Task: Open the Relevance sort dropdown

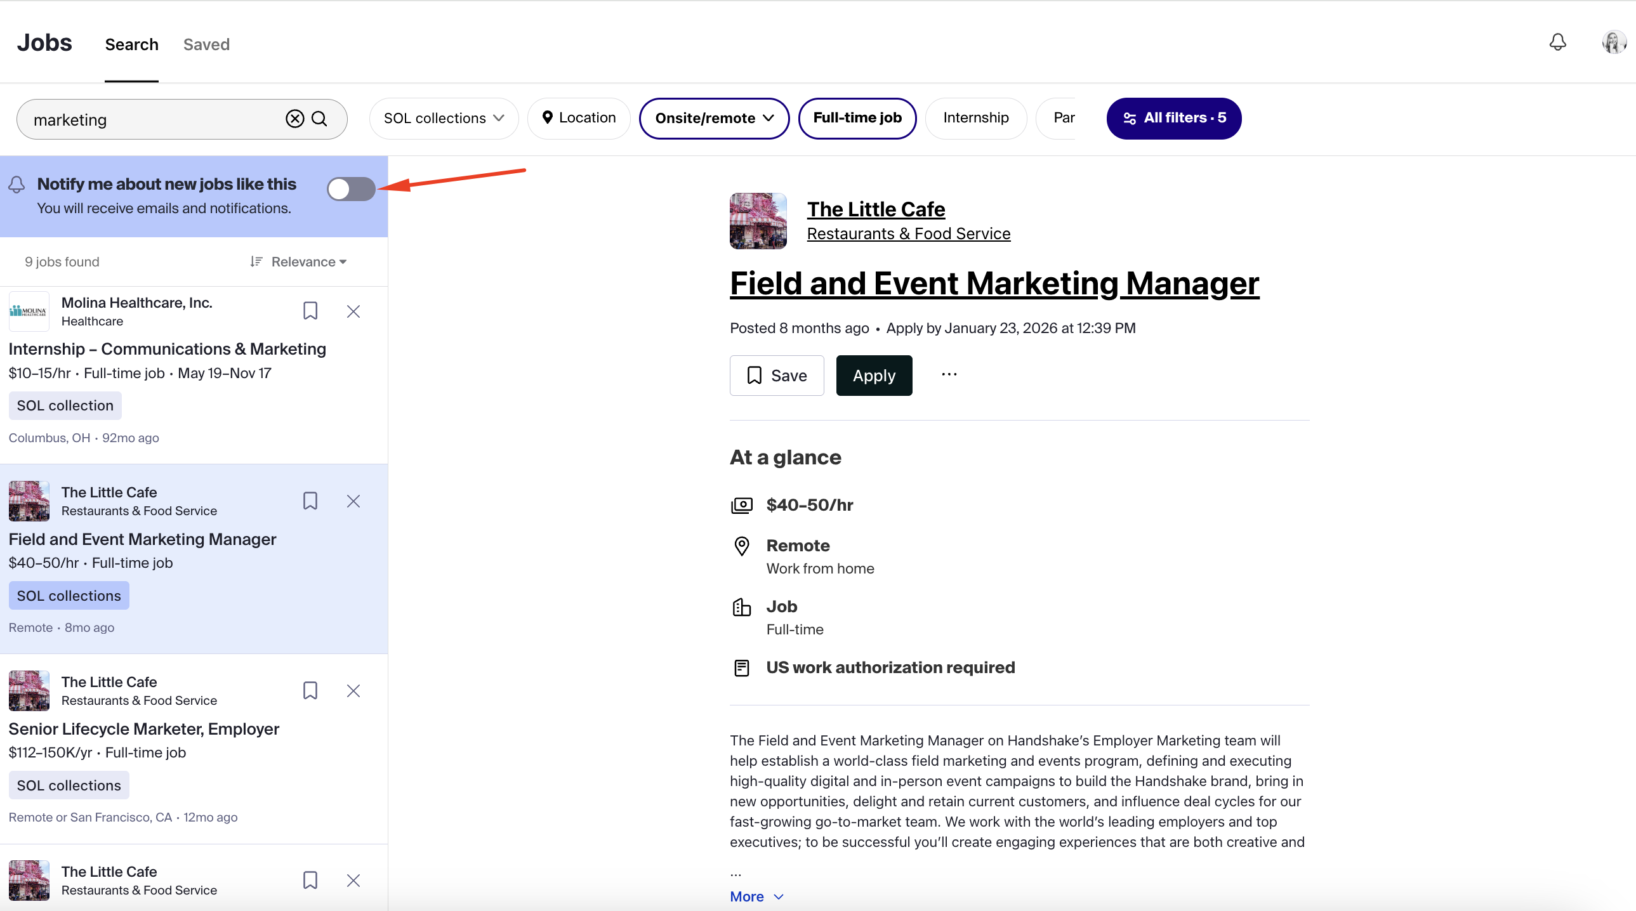Action: [x=298, y=262]
